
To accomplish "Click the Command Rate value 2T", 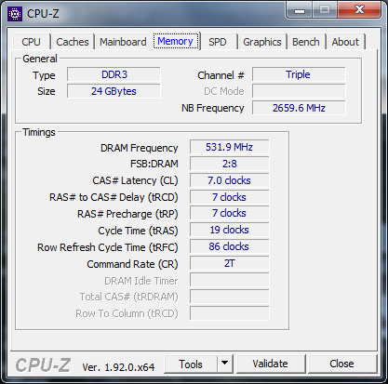I will [230, 263].
